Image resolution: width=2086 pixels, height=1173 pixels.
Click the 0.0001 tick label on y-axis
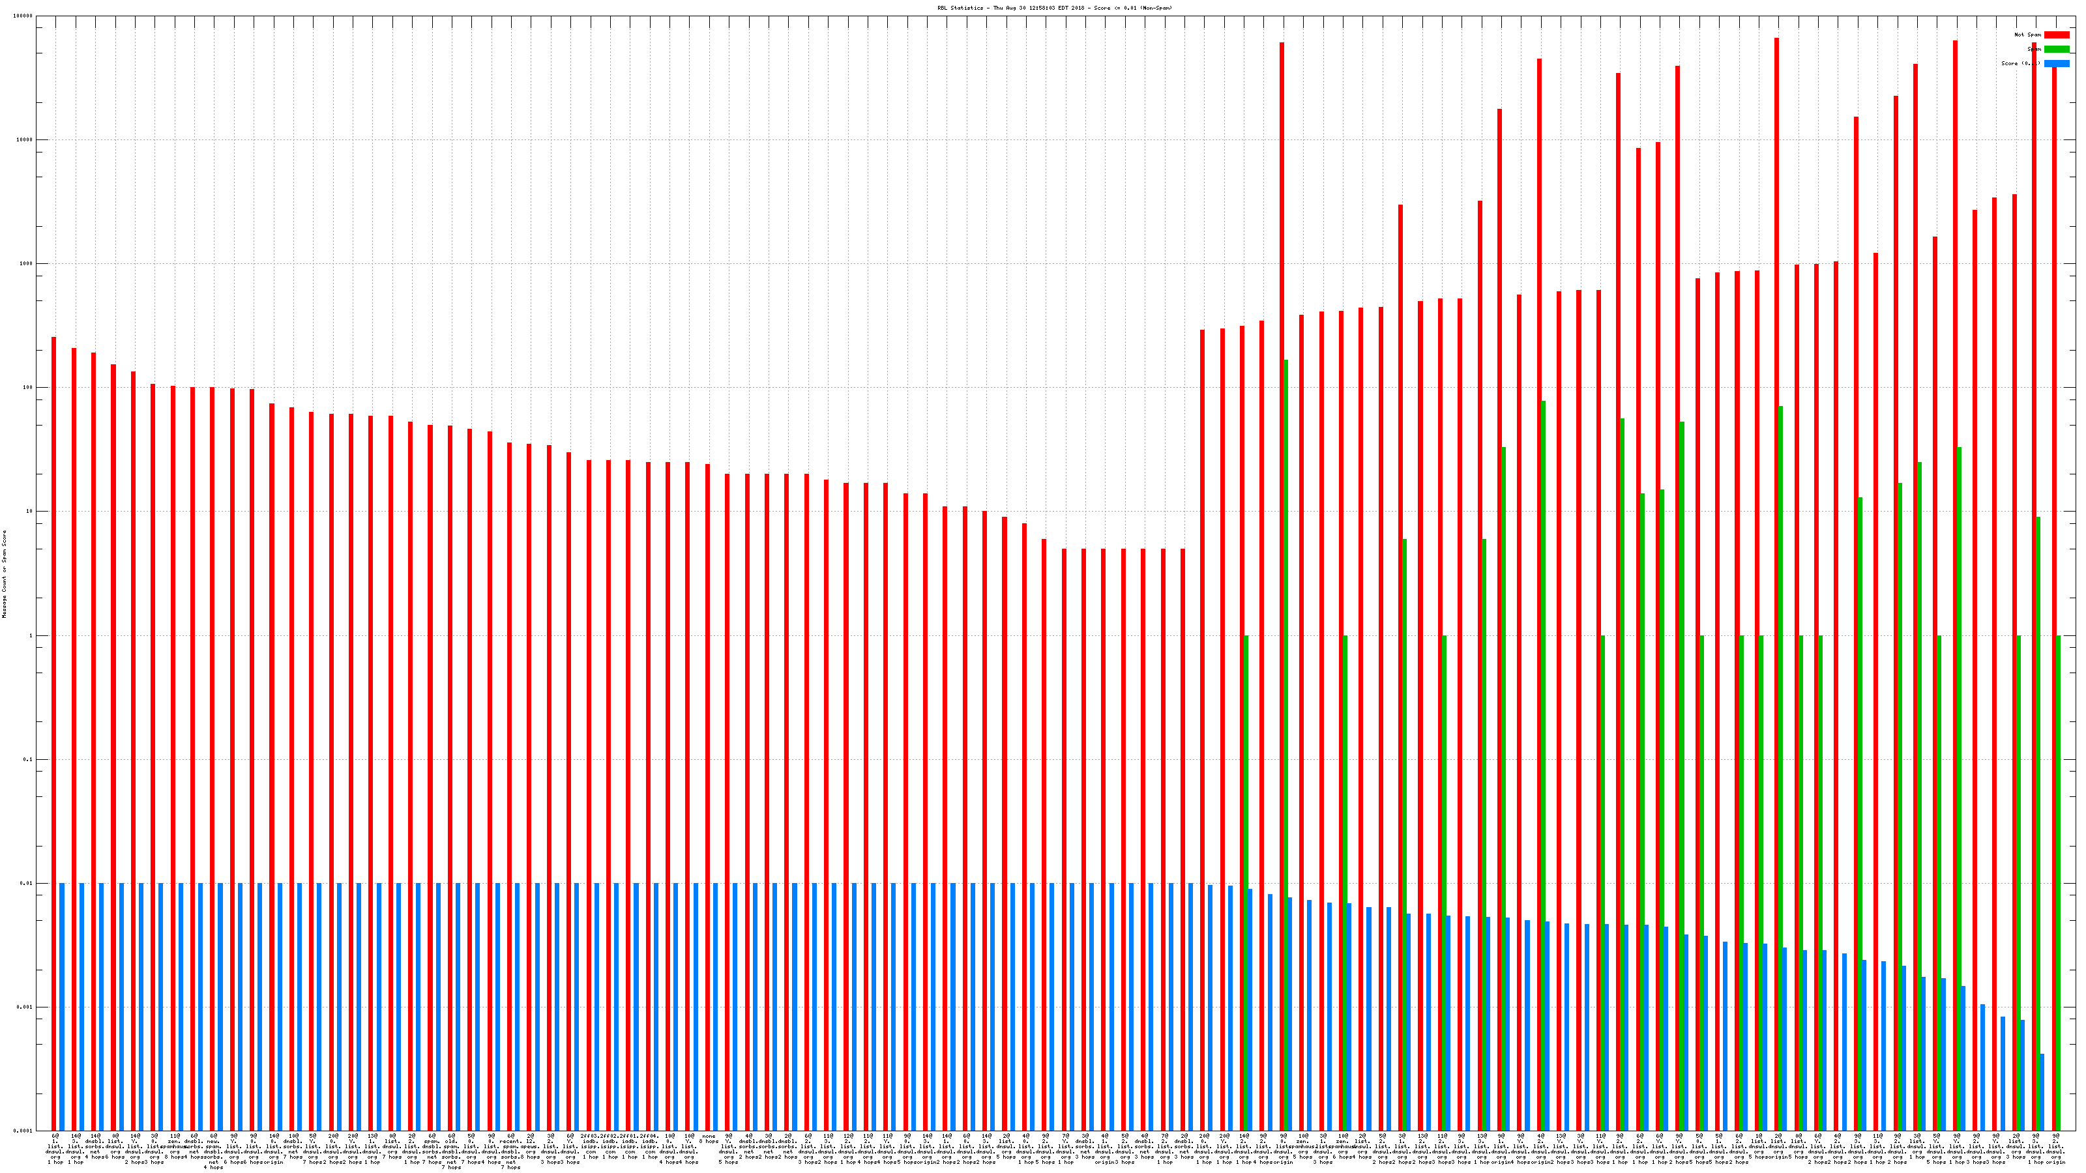click(x=24, y=1131)
